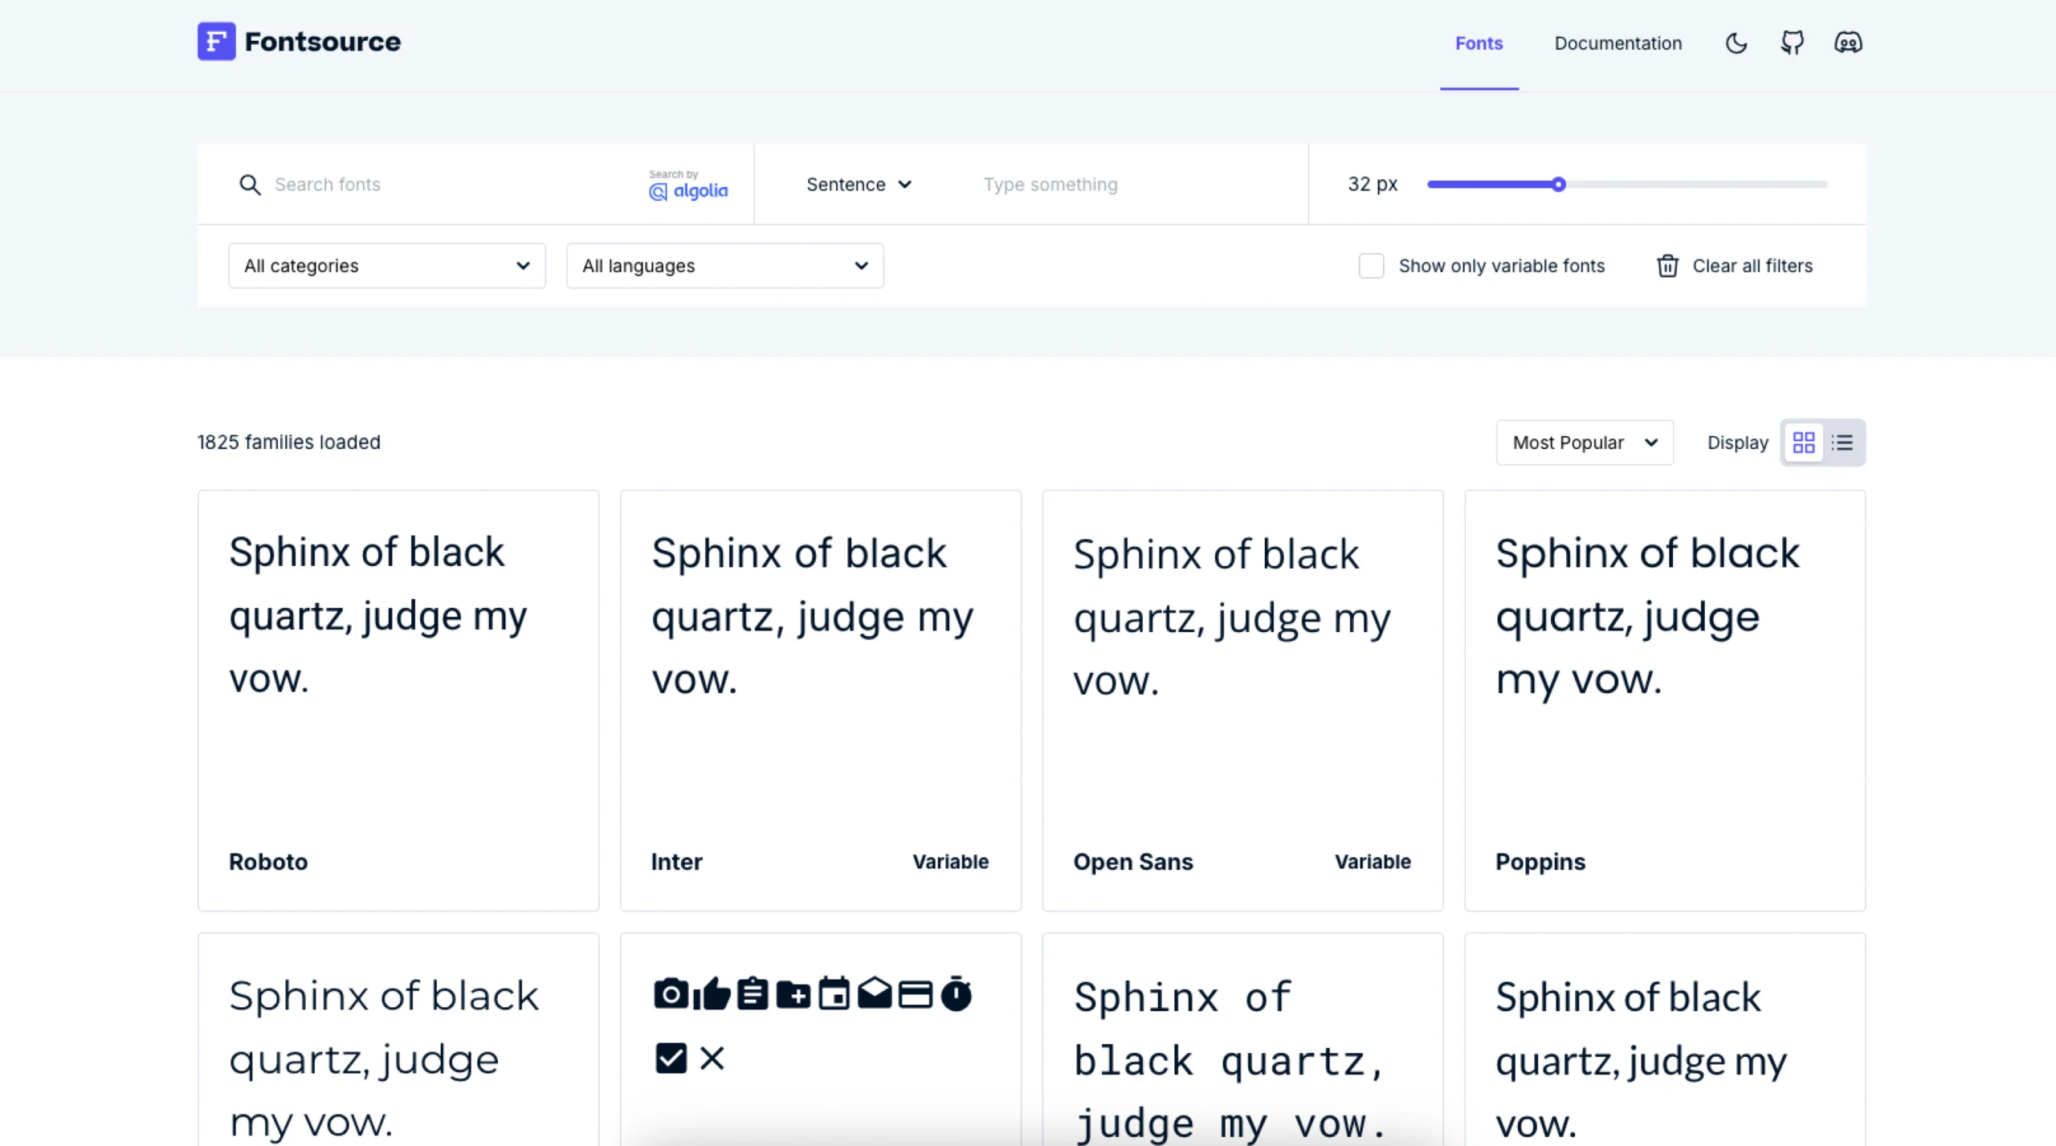Click the 1825 families loaded text

pos(289,442)
